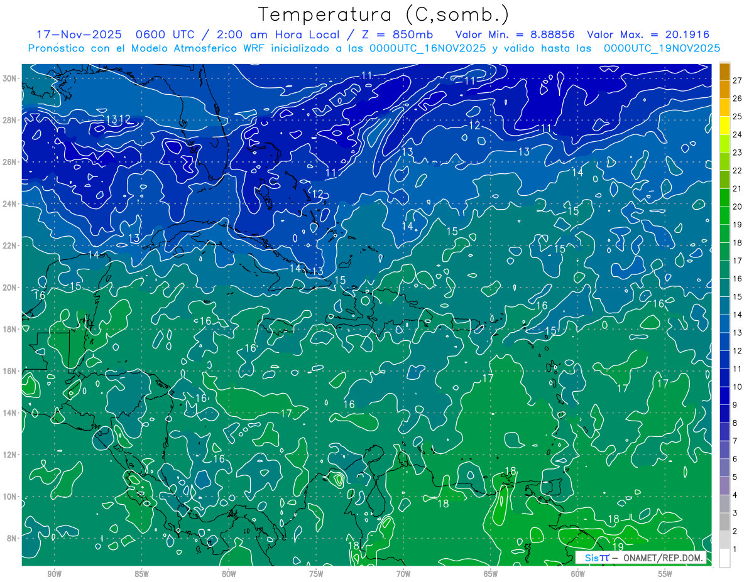Click the colorbar scale label '21'
The image size is (754, 582).
[738, 188]
